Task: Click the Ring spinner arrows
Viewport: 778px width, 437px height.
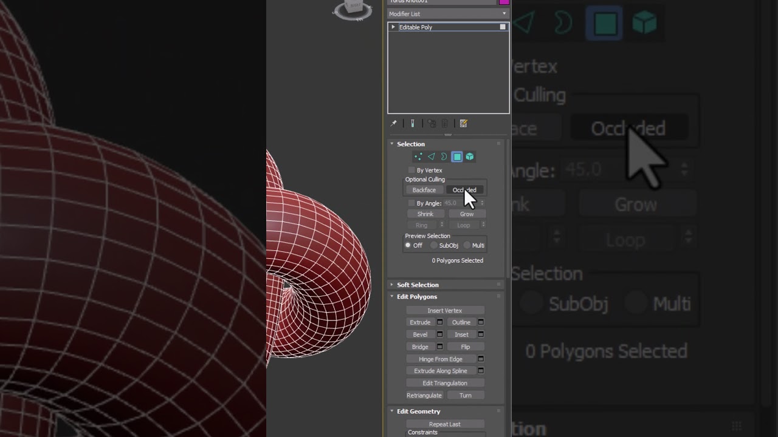Action: click(442, 225)
